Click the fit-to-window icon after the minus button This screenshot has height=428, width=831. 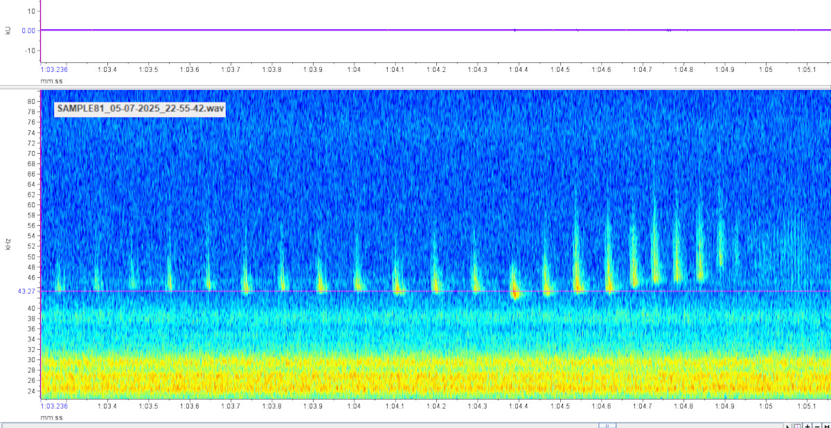pos(827,425)
